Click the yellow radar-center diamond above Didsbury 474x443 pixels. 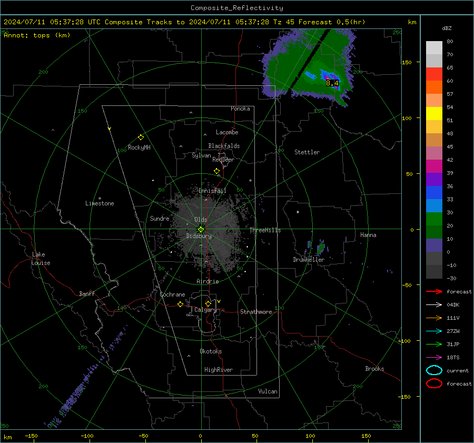[x=201, y=229]
